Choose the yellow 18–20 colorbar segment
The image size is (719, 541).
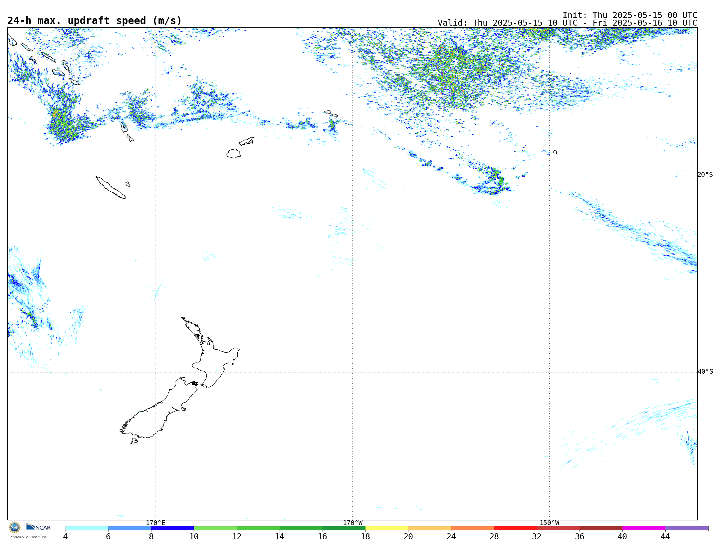click(387, 528)
